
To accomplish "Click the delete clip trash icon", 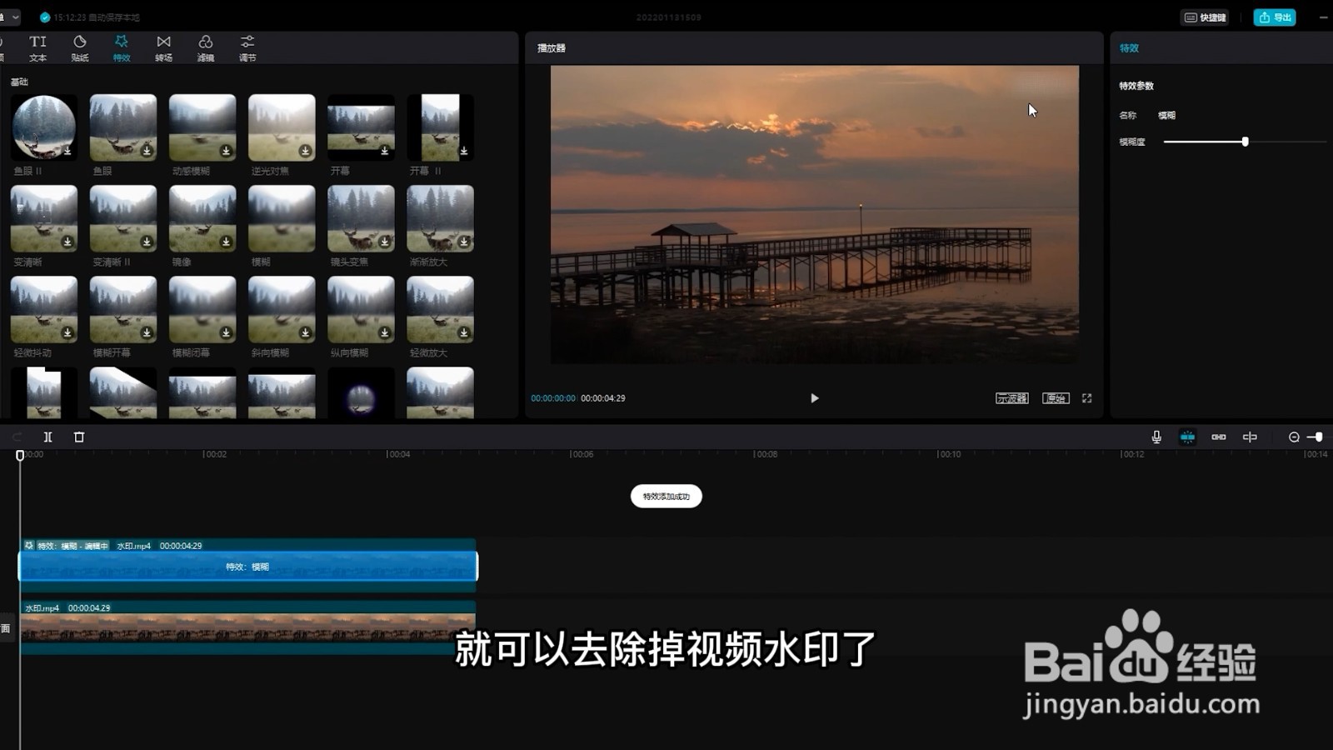I will tap(79, 436).
